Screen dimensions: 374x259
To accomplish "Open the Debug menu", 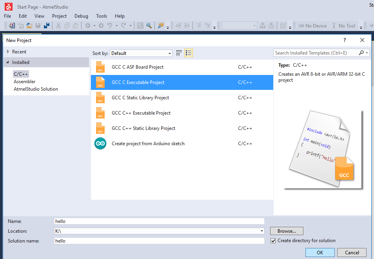I will coord(81,16).
